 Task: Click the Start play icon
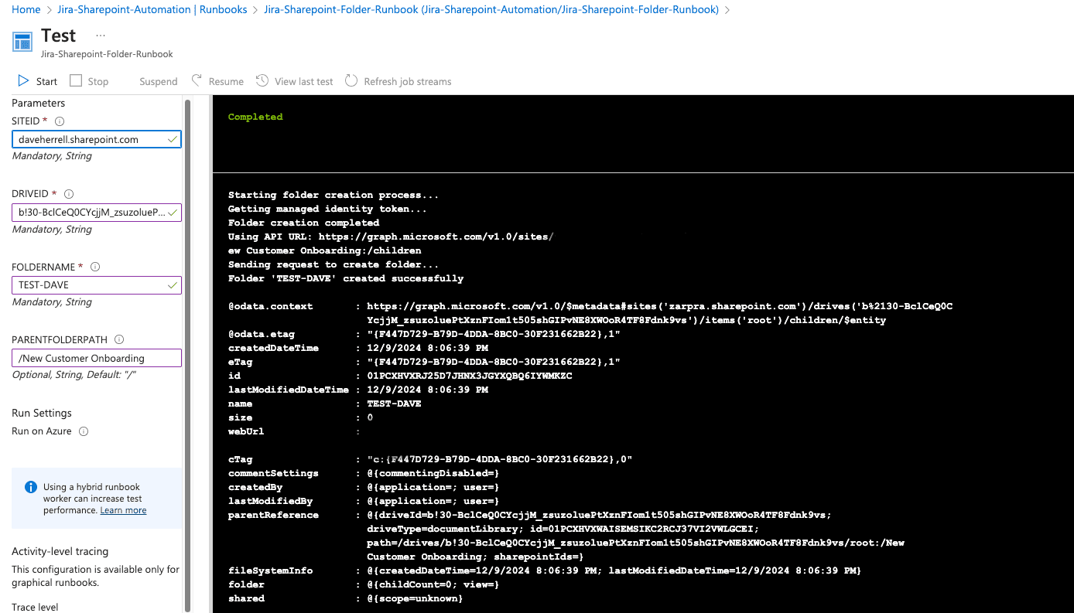tap(23, 81)
